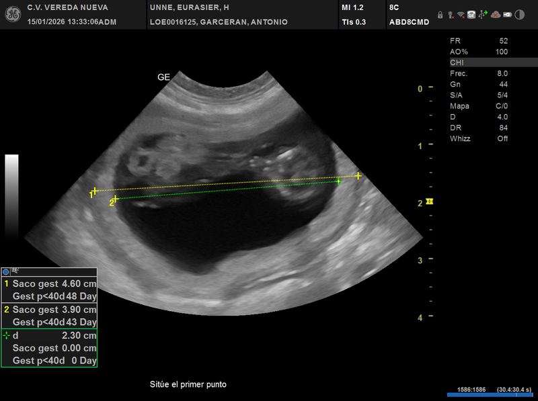Click the cloud connection error icon
Viewport: 538px width, 401px height.
tap(495, 14)
